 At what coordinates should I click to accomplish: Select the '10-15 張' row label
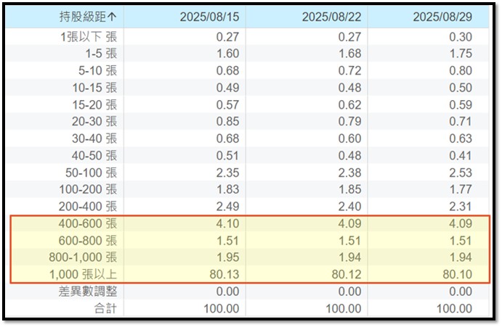pos(94,88)
